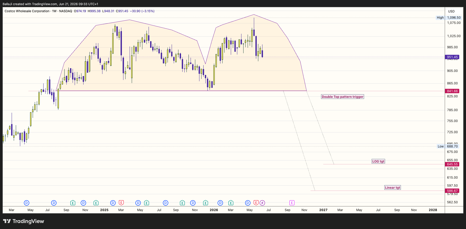This screenshot has height=229, width=466.
Task: Select the pink upcoming earnings marker near September 2026
Action: [x=292, y=203]
